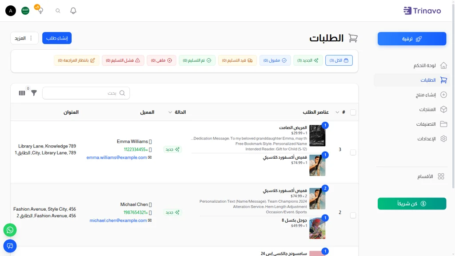Open michael.chen@example.com email link
455x256 pixels.
(118, 220)
